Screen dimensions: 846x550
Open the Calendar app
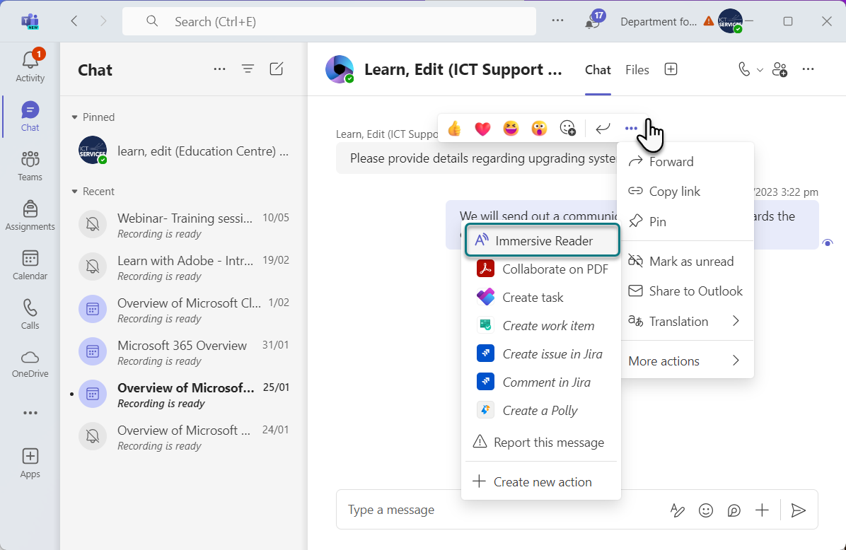[x=30, y=265]
